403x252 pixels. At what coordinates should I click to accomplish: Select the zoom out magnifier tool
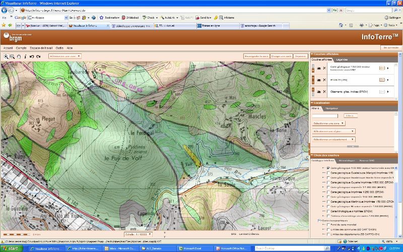(12, 56)
